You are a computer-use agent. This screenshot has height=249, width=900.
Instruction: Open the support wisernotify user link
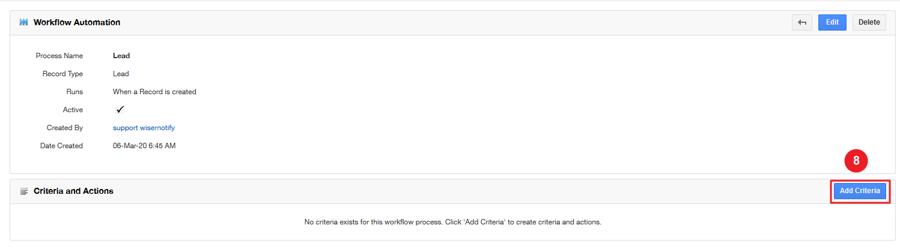pos(144,128)
